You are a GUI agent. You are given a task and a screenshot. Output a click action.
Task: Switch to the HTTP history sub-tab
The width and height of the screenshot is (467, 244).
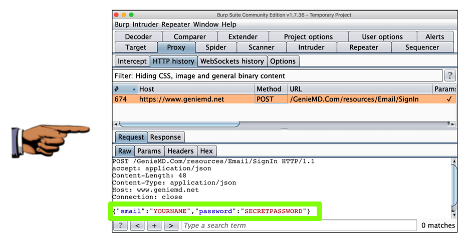coord(173,61)
